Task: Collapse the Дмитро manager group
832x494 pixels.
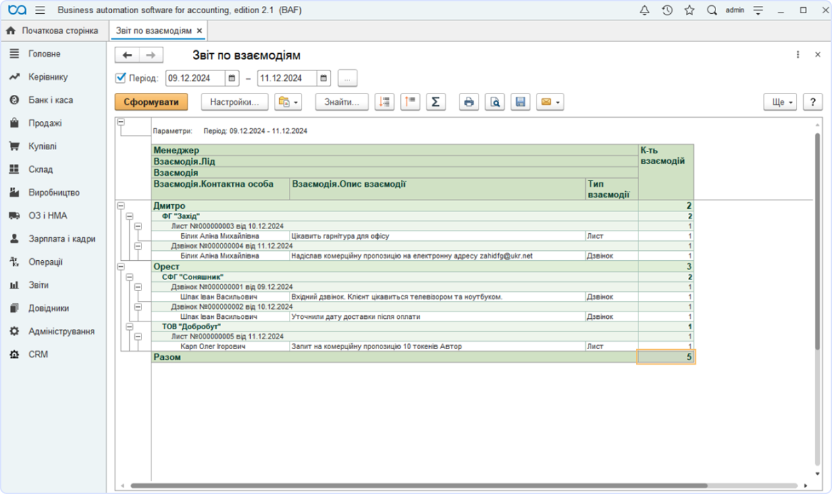Action: (x=120, y=206)
